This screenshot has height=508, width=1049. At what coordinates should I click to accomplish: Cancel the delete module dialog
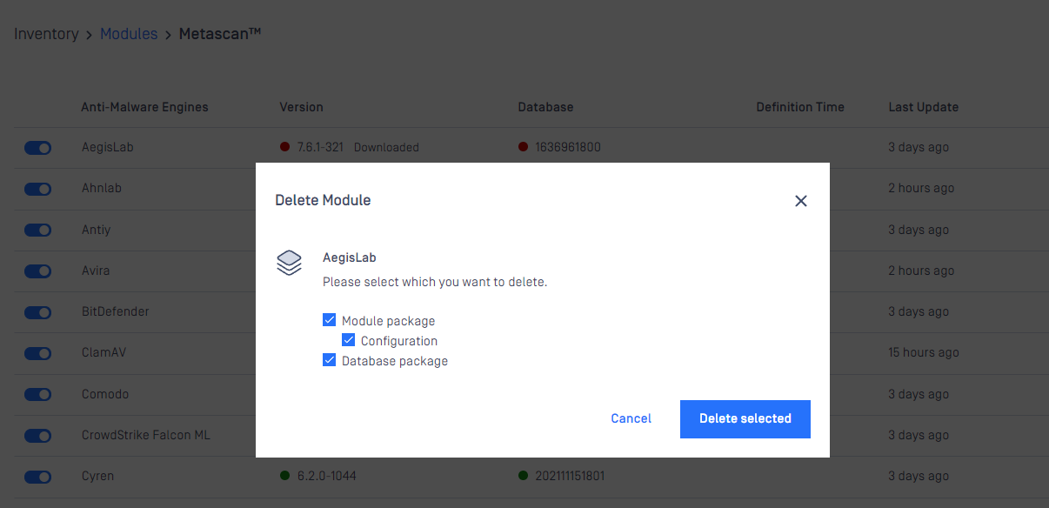click(631, 418)
